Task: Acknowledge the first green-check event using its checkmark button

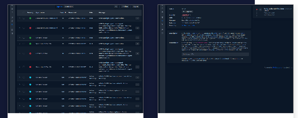Action: (137, 18)
